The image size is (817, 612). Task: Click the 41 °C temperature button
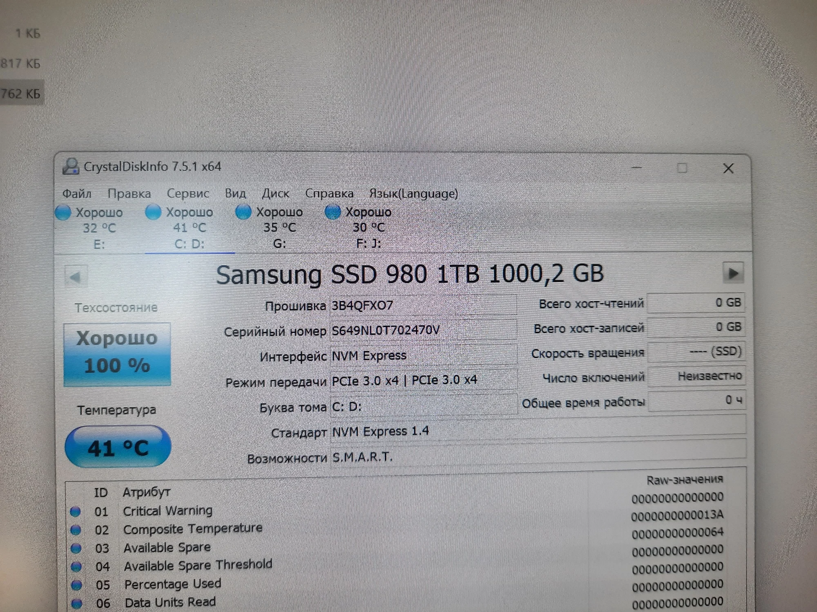point(118,447)
